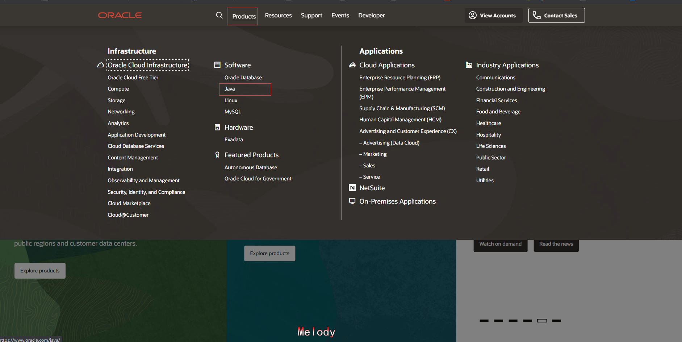Open On-Premises Applications
682x342 pixels.
pyautogui.click(x=397, y=201)
